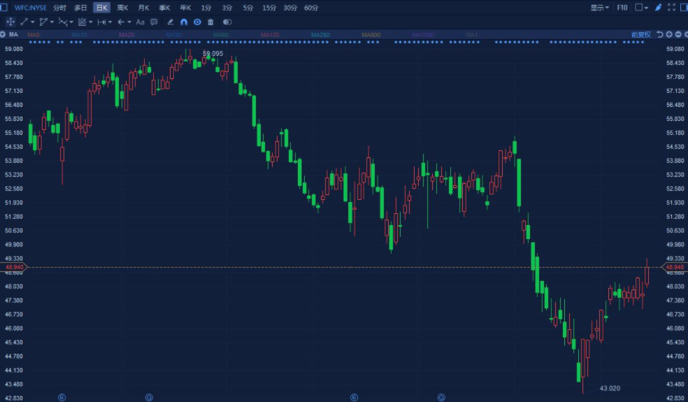Flip the toggle switch in drawing toolbar
688x402 pixels.
227,22
